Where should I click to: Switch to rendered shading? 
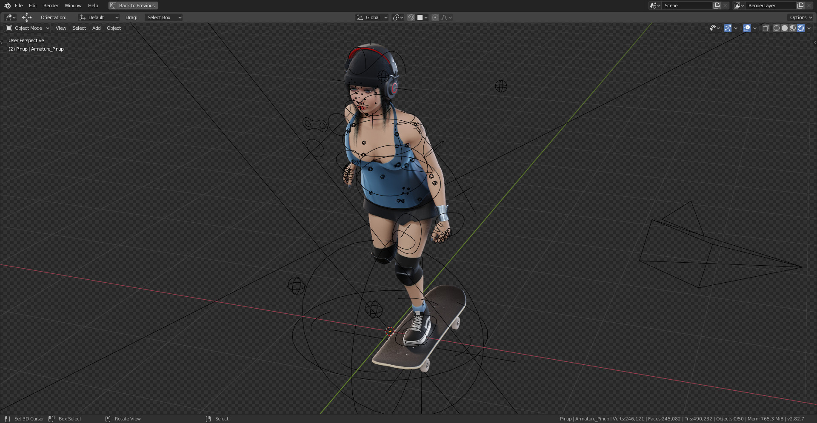pyautogui.click(x=801, y=28)
